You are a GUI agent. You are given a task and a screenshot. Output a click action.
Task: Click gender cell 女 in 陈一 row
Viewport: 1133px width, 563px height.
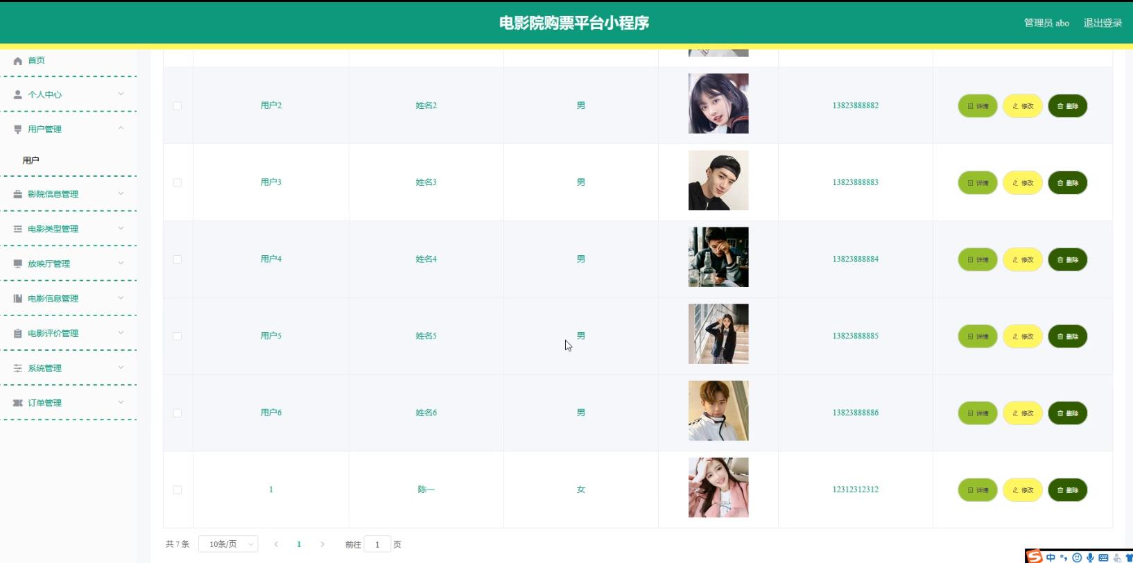(x=581, y=490)
